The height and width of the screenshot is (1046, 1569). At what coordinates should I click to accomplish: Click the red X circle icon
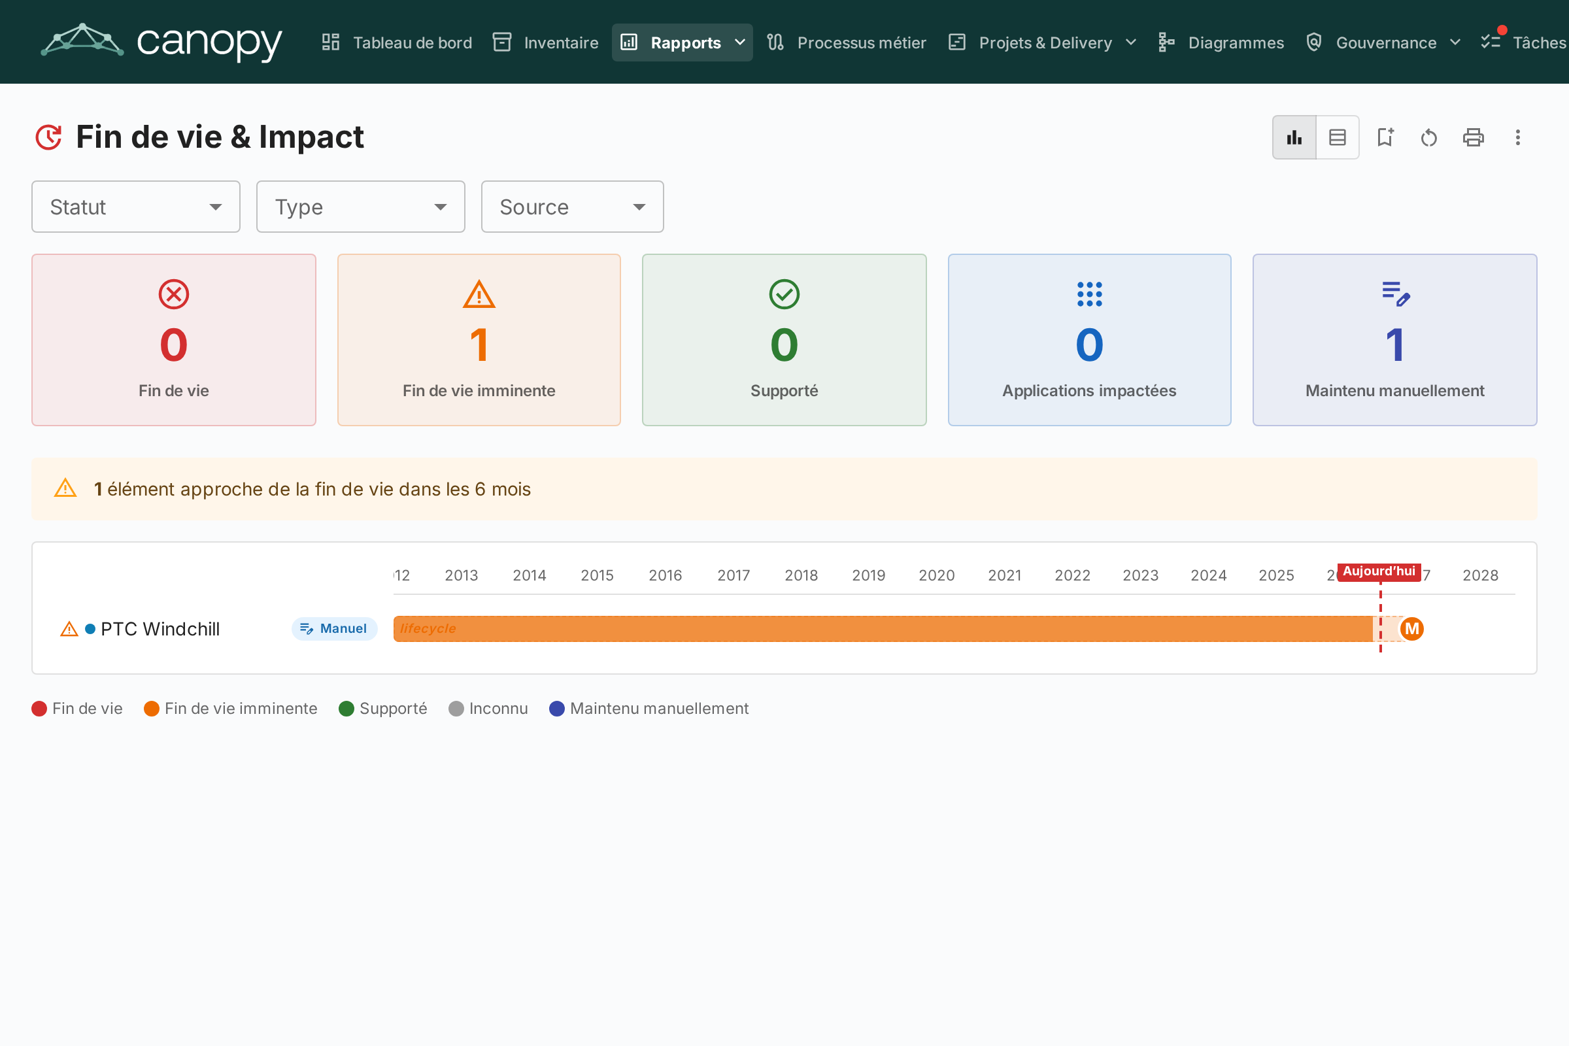point(173,294)
